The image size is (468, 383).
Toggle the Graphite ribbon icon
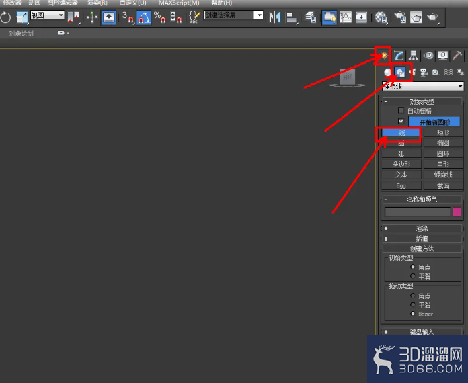[329, 17]
